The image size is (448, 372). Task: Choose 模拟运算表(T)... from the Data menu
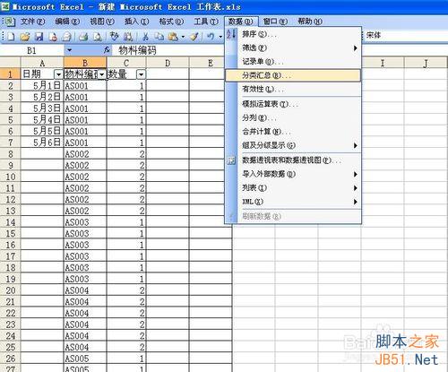(293, 104)
